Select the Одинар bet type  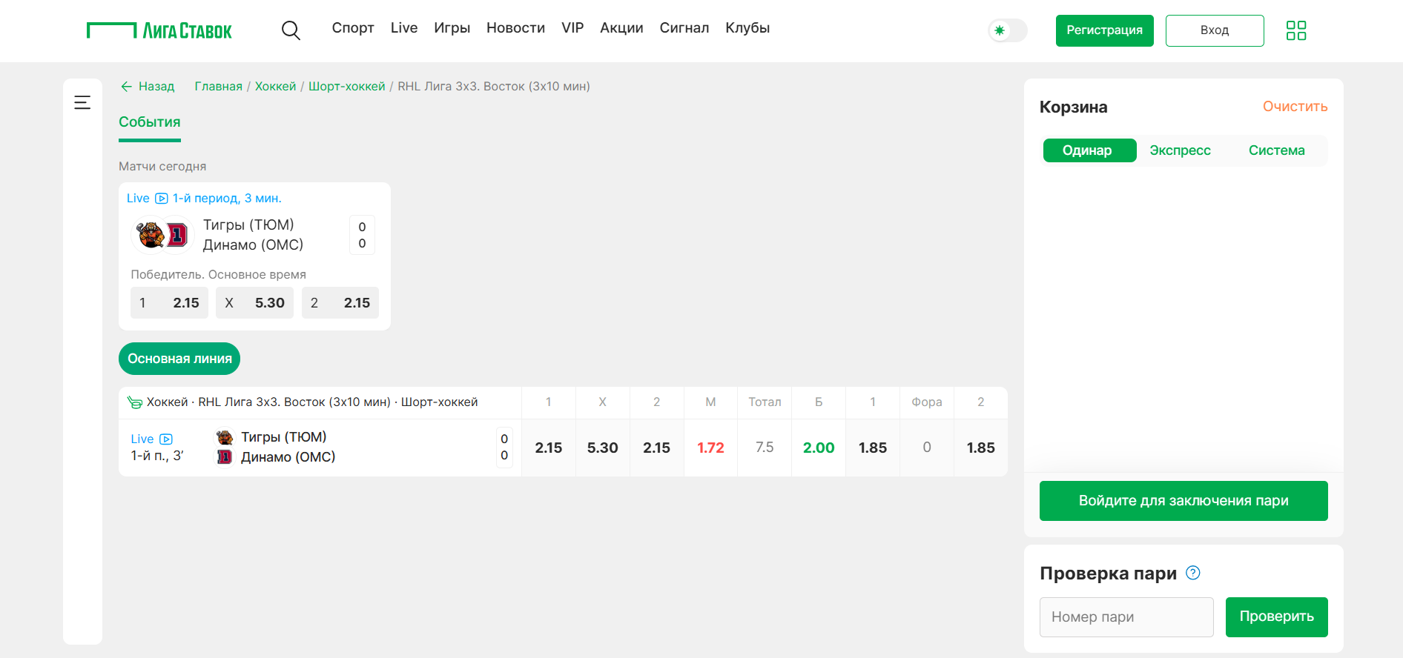pyautogui.click(x=1089, y=150)
